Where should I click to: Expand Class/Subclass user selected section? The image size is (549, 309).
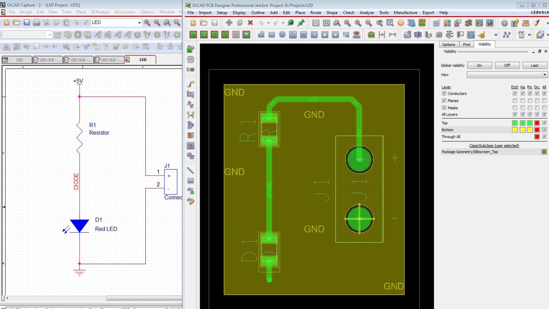pos(494,145)
